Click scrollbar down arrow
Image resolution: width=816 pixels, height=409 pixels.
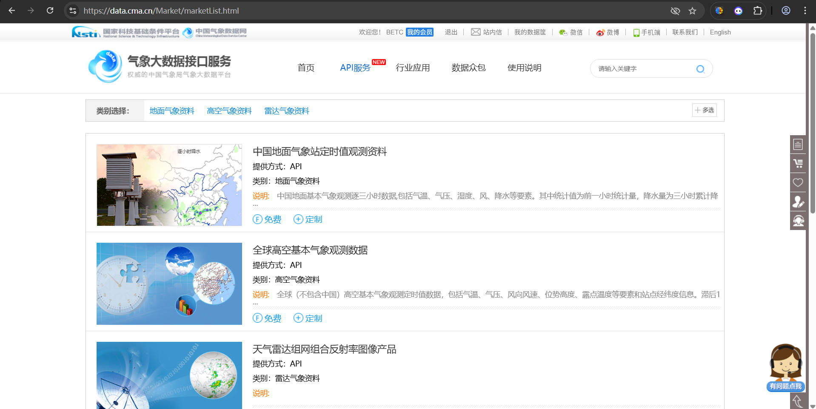tap(812, 406)
